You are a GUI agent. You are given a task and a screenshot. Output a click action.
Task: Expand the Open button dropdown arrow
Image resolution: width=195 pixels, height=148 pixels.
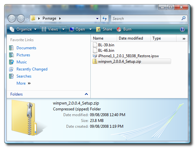[x=90, y=29]
